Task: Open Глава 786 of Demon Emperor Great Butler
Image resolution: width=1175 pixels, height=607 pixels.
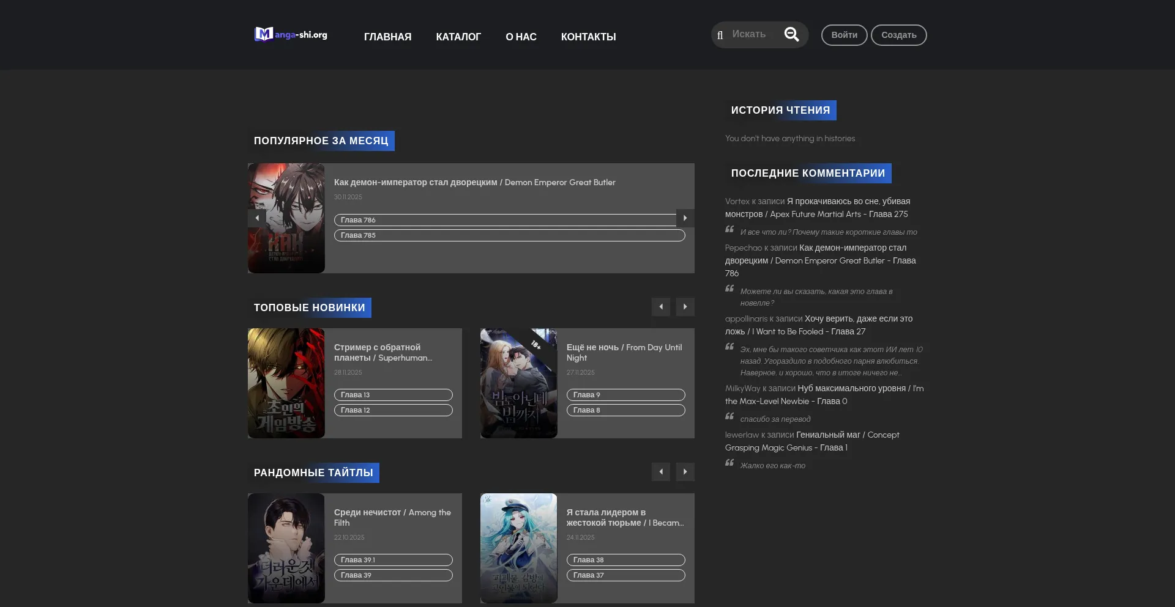Action: (x=505, y=220)
